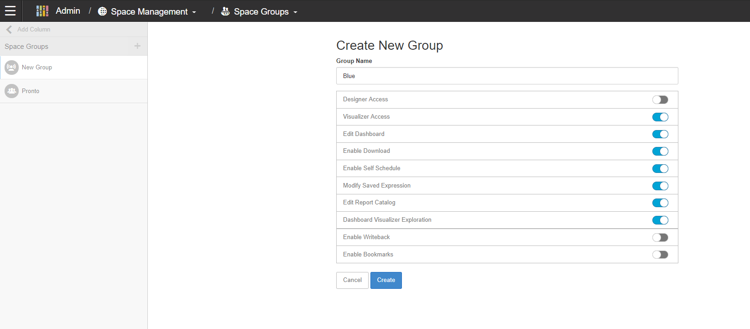Switch on Enable Bookmarks toggle

pyautogui.click(x=660, y=255)
